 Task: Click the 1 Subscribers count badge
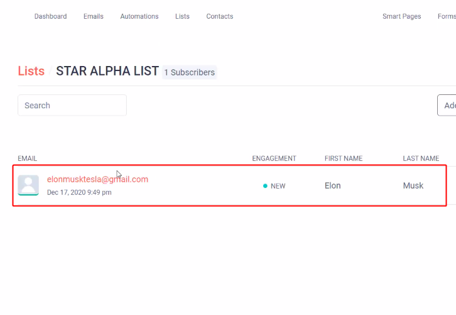click(189, 72)
